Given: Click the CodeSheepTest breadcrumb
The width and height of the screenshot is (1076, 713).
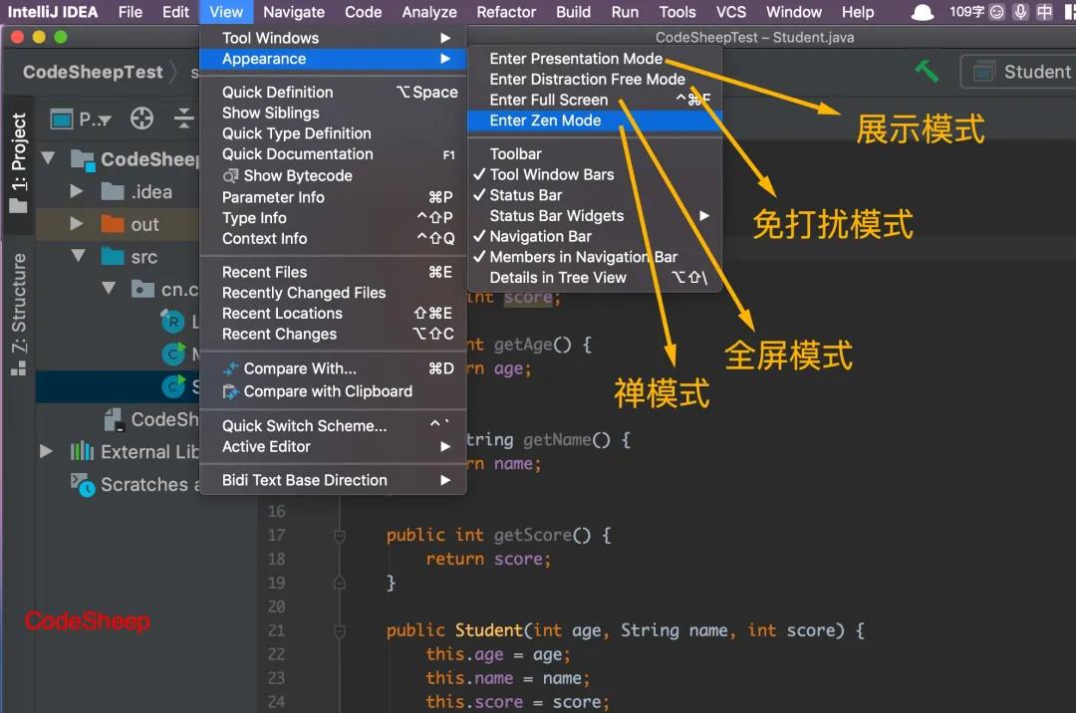Looking at the screenshot, I should tap(93, 72).
